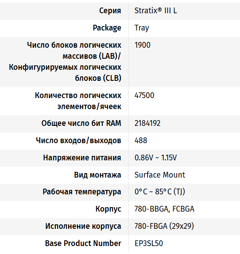Click Общее число бит RAM label
The height and width of the screenshot is (254, 240).
click(x=81, y=123)
